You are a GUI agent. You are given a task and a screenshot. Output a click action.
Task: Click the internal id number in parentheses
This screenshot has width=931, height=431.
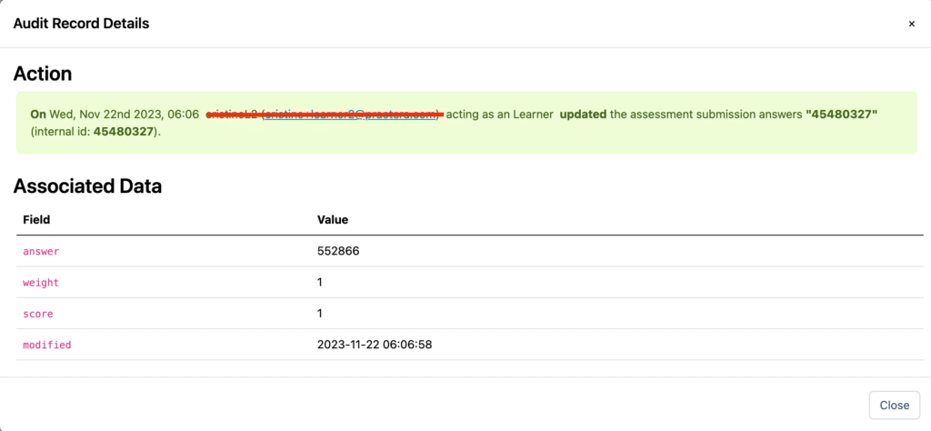coord(125,132)
